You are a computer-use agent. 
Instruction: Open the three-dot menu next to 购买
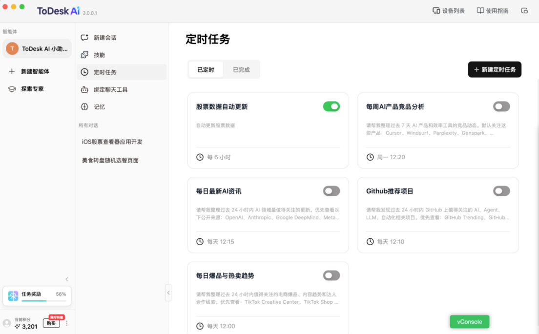(67, 323)
